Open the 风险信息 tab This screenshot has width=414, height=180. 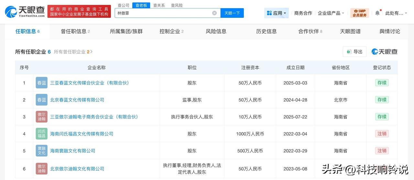click(x=216, y=31)
